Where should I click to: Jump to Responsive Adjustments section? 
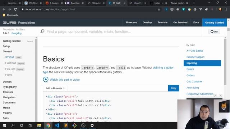tap(200, 94)
